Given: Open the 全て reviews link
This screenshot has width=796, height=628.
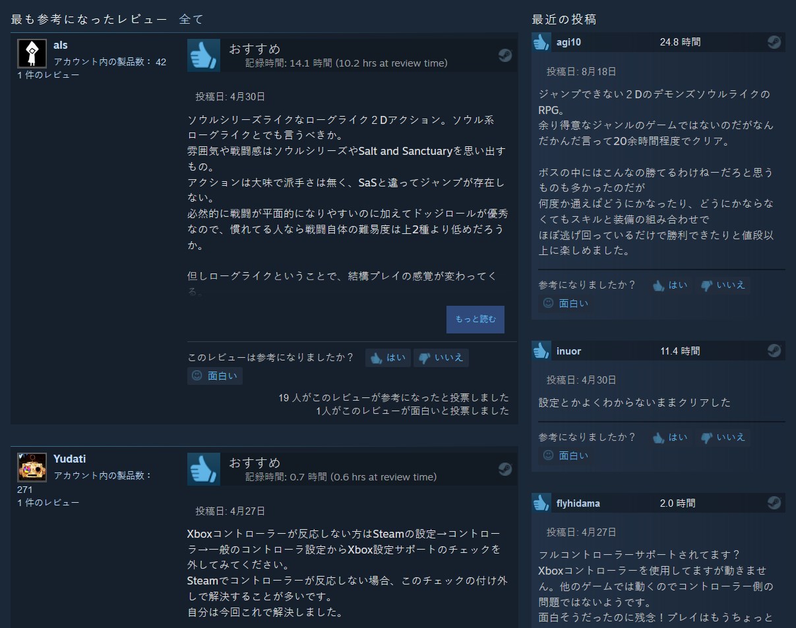Looking at the screenshot, I should [191, 20].
